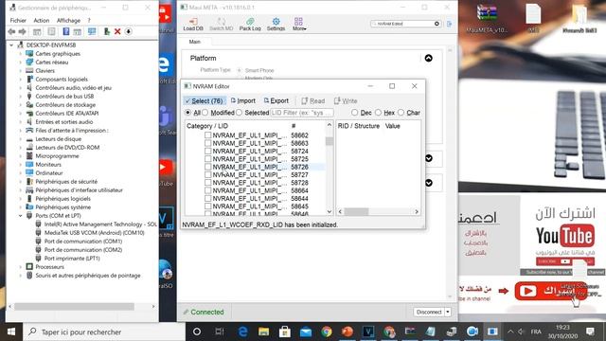
Task: Click red X uninstall device icon
Action: pyautogui.click(x=117, y=31)
